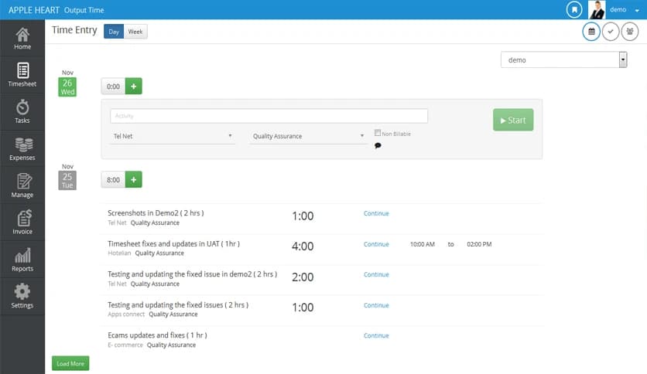Image resolution: width=647 pixels, height=374 pixels.
Task: Expand the Tel Net project dropdown
Action: point(173,136)
